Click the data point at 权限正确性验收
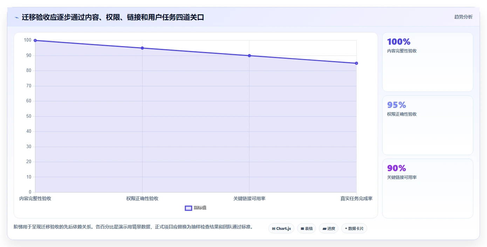This screenshot has width=487, height=247. pos(142,48)
